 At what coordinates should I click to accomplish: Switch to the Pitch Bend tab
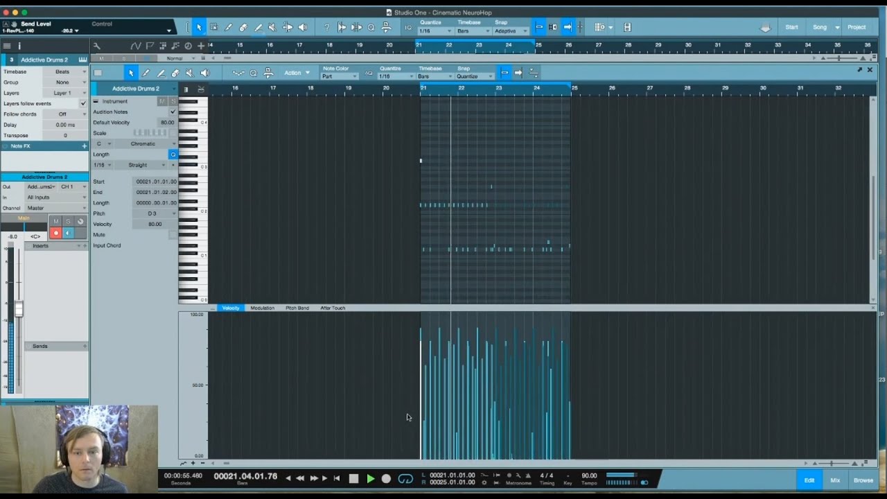297,308
